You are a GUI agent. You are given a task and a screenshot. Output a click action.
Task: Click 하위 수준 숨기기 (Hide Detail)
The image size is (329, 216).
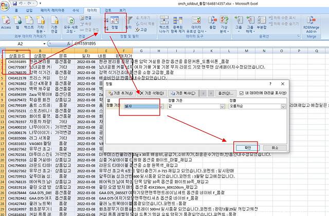click(284, 24)
